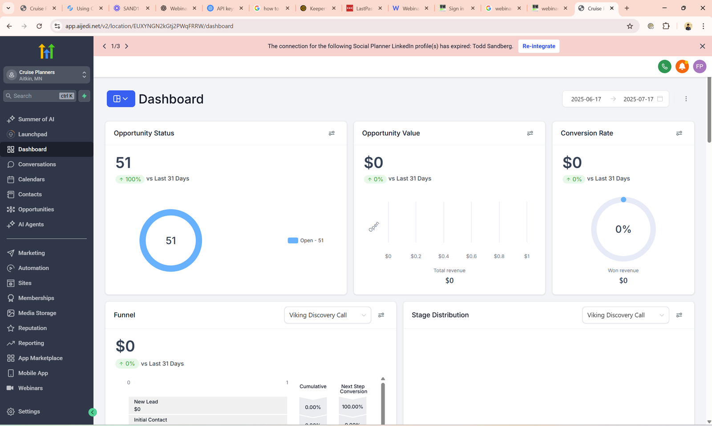Open Chrome tab search dropdown arrow
This screenshot has width=712, height=426.
tap(8, 8)
